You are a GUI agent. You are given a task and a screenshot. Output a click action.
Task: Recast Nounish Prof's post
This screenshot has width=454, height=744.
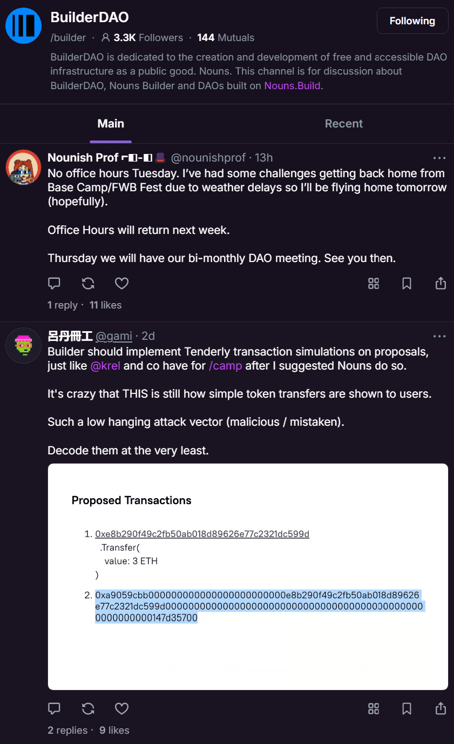click(x=88, y=283)
